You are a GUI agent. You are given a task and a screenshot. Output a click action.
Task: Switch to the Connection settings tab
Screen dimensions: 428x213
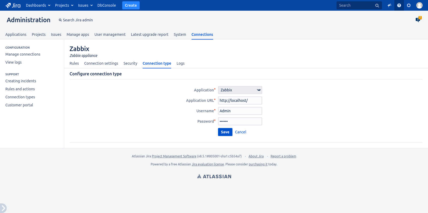point(101,63)
